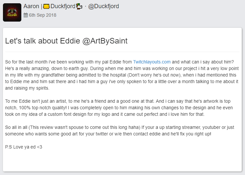245x175 pixels.
Task: Click the @ArtBySaint mention in the title
Action: point(105,41)
